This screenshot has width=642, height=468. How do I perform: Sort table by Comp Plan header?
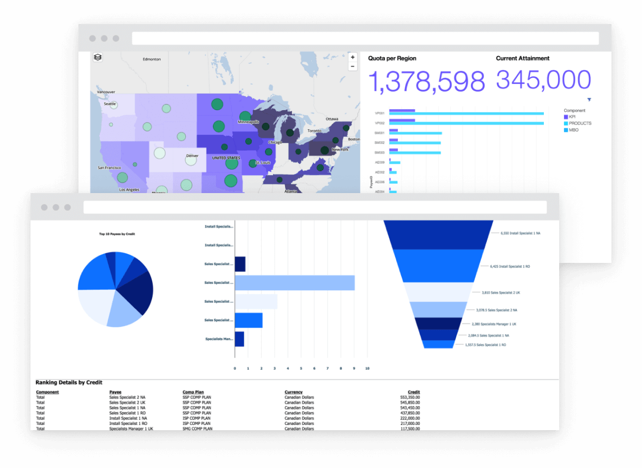pyautogui.click(x=192, y=392)
